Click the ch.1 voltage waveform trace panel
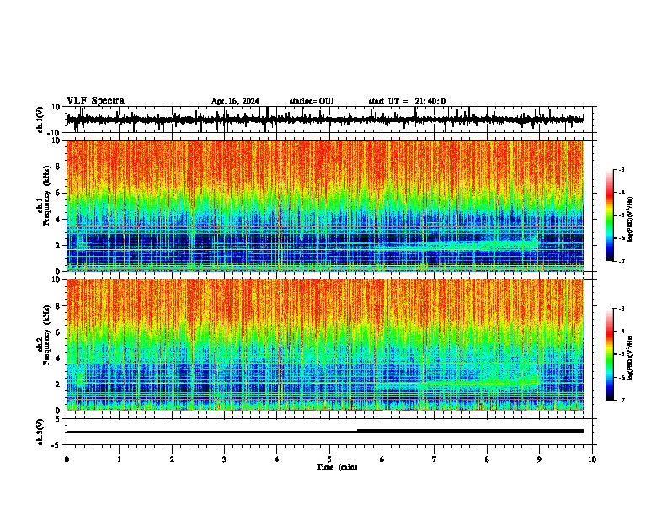The image size is (667, 515). coord(329,119)
